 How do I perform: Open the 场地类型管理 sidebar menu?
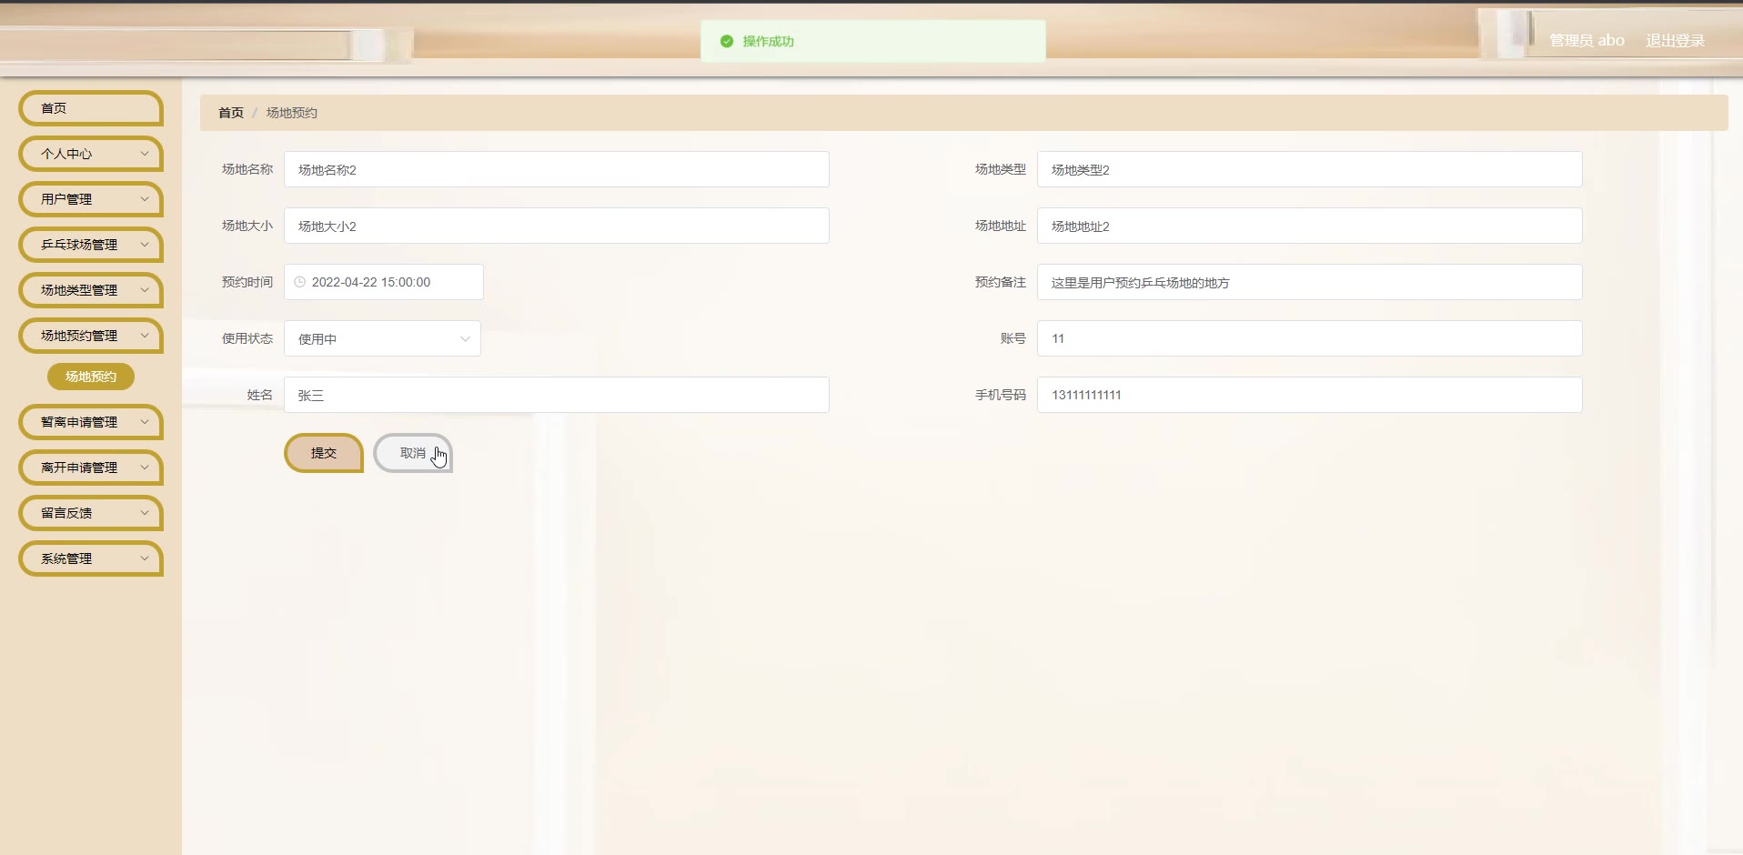coord(91,290)
